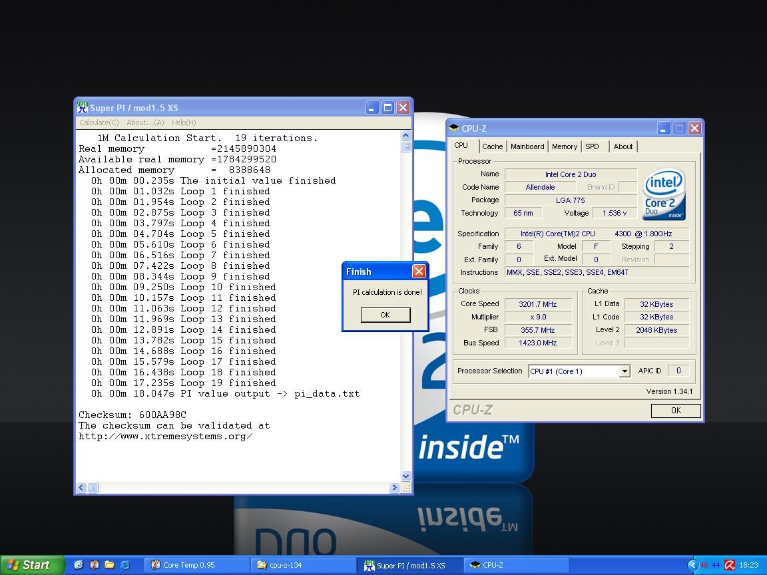Image resolution: width=767 pixels, height=575 pixels.
Task: Click OK in the Finish dialog
Action: point(385,315)
